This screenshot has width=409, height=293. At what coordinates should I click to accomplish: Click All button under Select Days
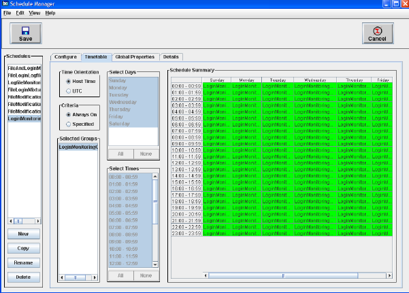[120, 154]
